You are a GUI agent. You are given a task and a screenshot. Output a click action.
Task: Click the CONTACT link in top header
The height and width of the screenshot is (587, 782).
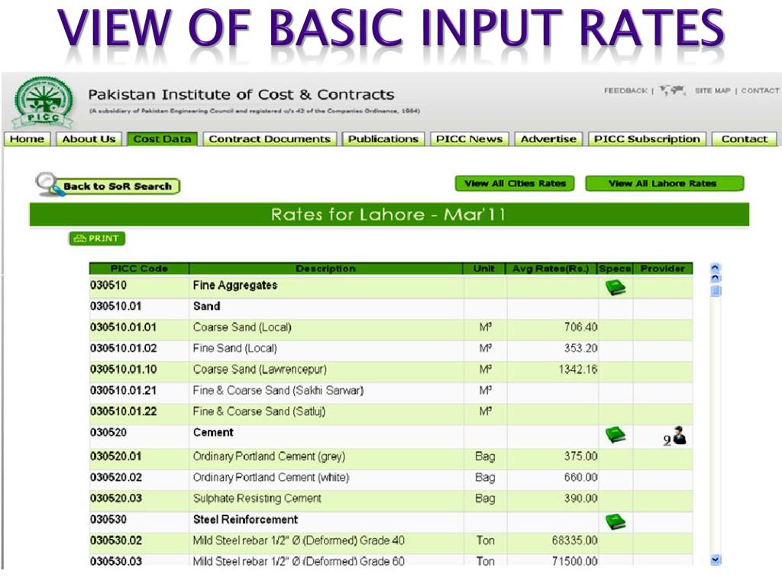click(760, 91)
